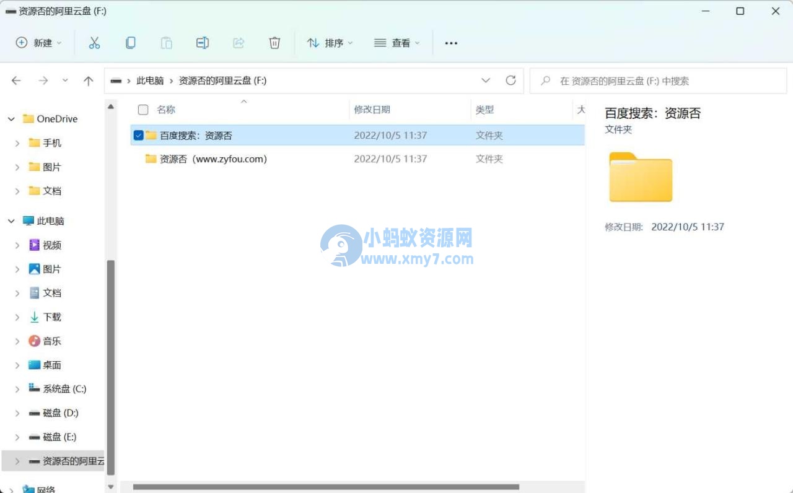Minimize the File Explorer window
The image size is (793, 493).
pos(704,11)
